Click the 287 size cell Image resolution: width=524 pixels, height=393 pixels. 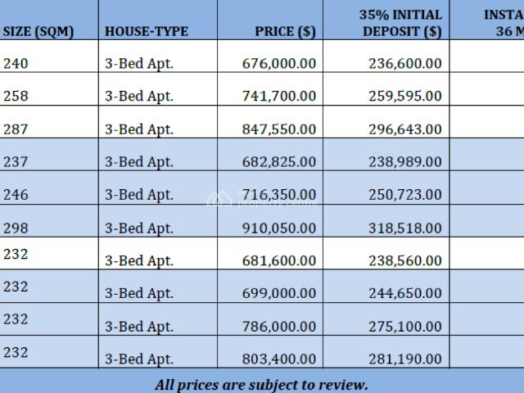[x=16, y=129]
